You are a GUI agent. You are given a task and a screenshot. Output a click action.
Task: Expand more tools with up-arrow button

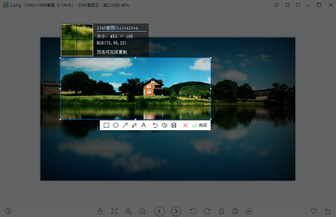(x=249, y=211)
